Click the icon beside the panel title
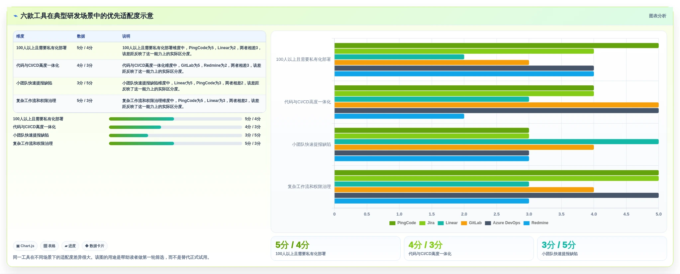 click(x=16, y=16)
